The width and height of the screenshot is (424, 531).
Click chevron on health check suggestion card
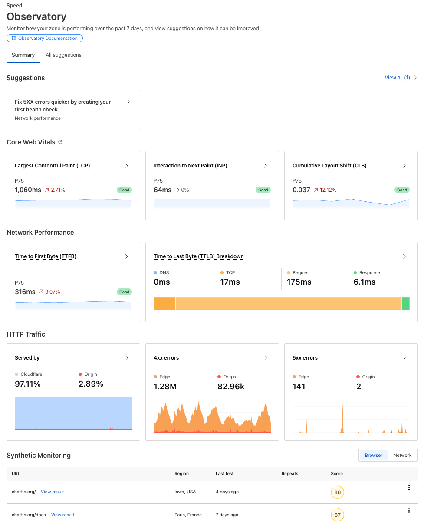pos(128,102)
